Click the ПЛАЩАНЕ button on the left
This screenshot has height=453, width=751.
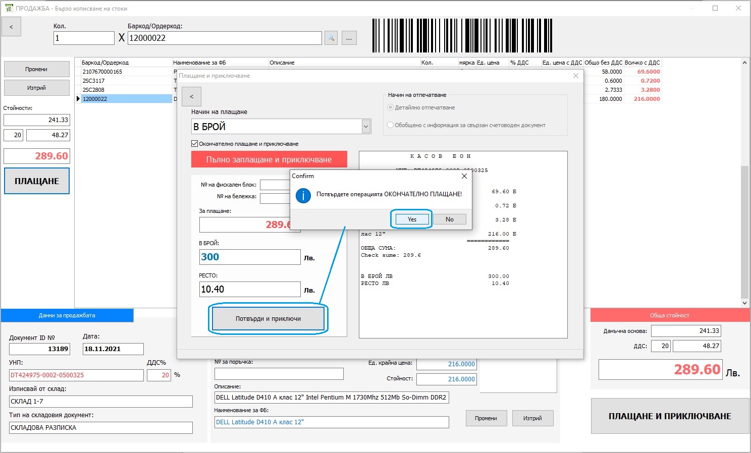[37, 181]
